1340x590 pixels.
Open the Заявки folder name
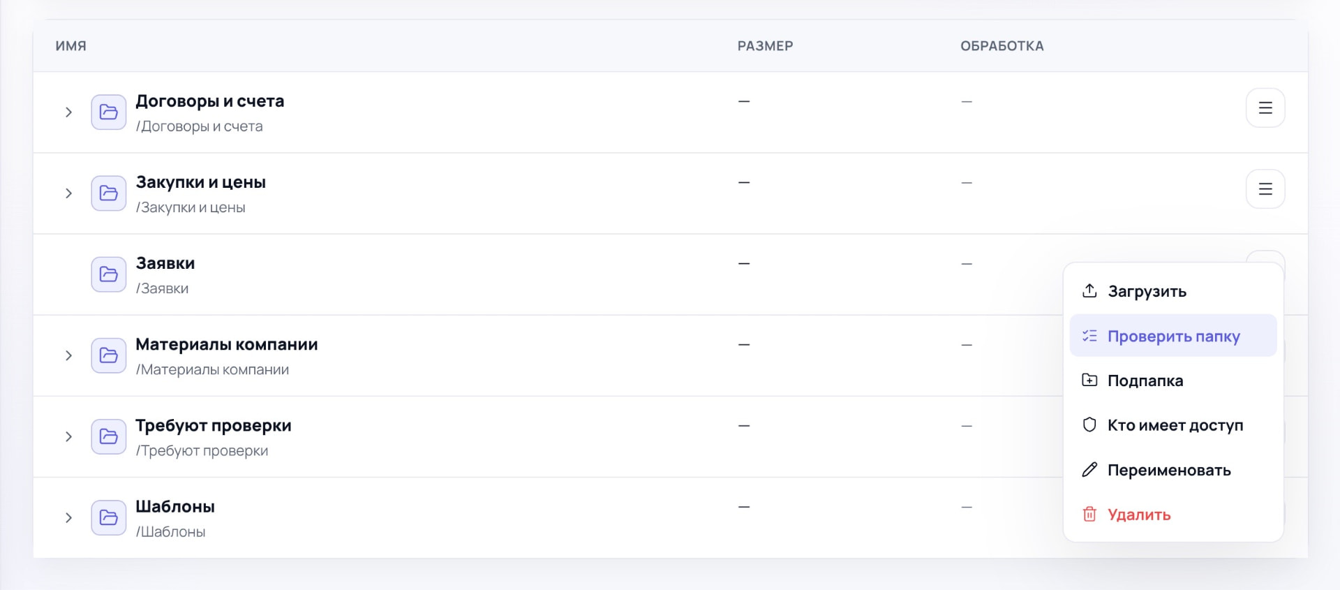165,263
